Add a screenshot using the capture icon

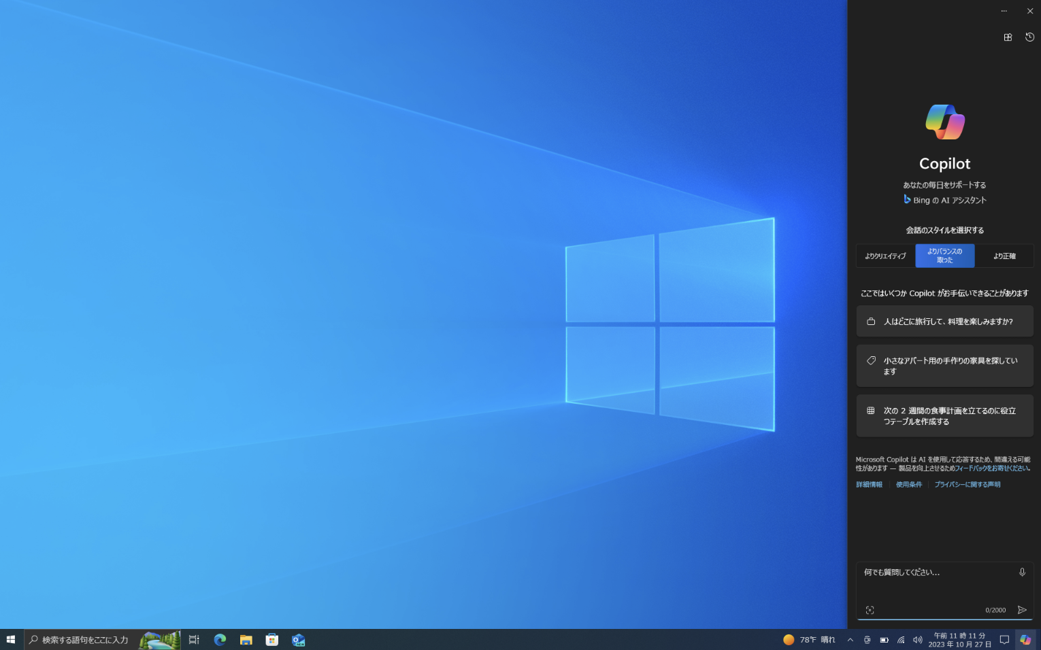tap(870, 611)
